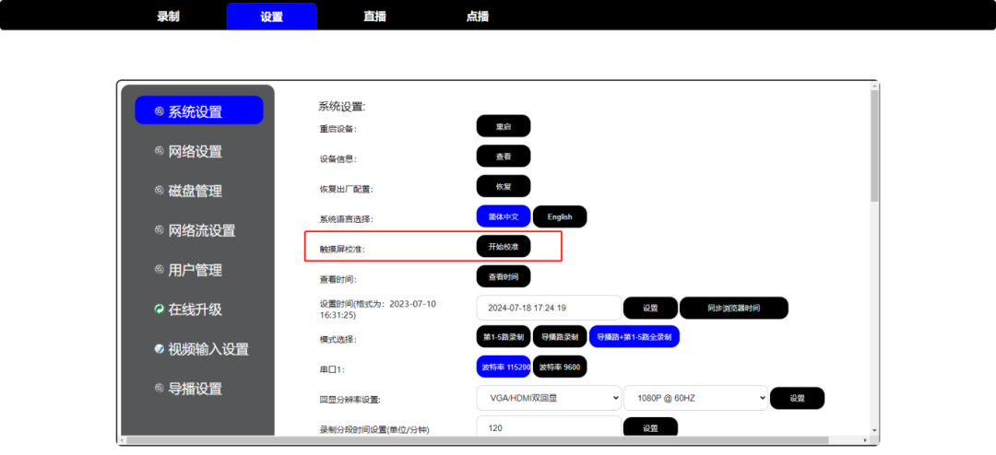
Task: Click the 触摸屏校准: label
Action: coord(342,249)
